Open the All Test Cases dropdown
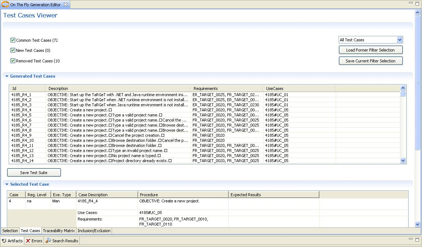Viewport: 422px width, 247px height. tap(400, 40)
